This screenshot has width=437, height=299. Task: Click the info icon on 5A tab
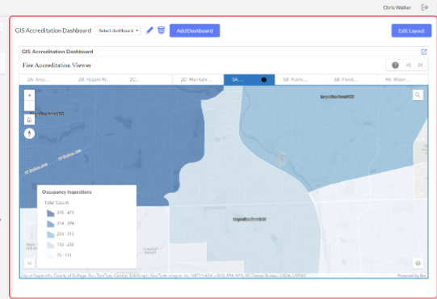coord(263,80)
